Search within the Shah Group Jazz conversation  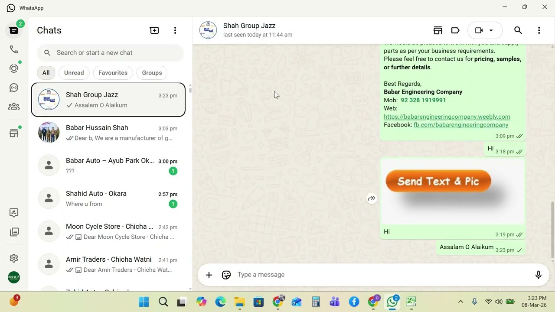518,30
